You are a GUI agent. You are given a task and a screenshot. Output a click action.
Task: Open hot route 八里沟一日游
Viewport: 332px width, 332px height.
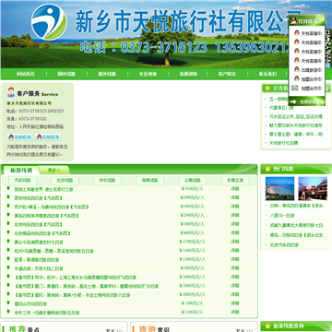[x=282, y=216]
